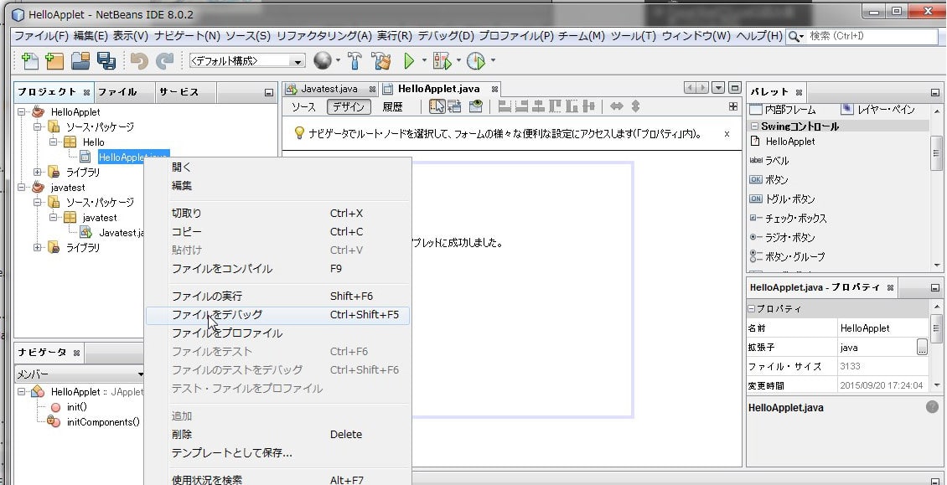Viewport: 947px width, 485px height.
Task: Click the Debug Project toolbar icon
Action: tap(442, 60)
